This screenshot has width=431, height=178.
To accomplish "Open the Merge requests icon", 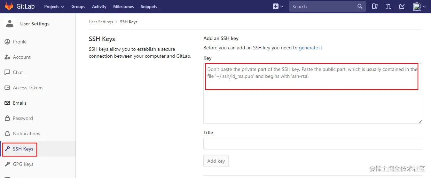I will (389, 6).
